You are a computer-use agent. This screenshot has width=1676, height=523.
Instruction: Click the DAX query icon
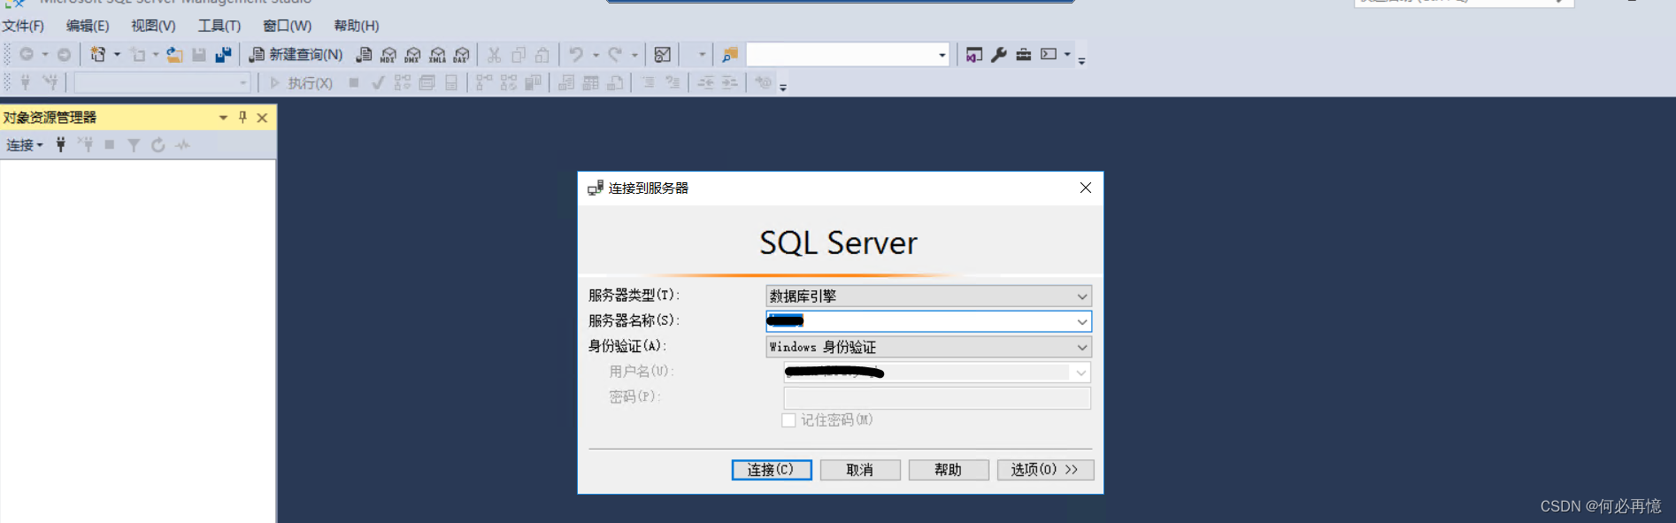click(x=461, y=55)
